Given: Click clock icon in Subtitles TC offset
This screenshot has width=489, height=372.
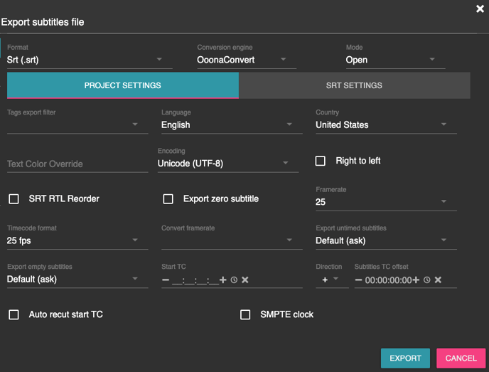Looking at the screenshot, I should 427,280.
